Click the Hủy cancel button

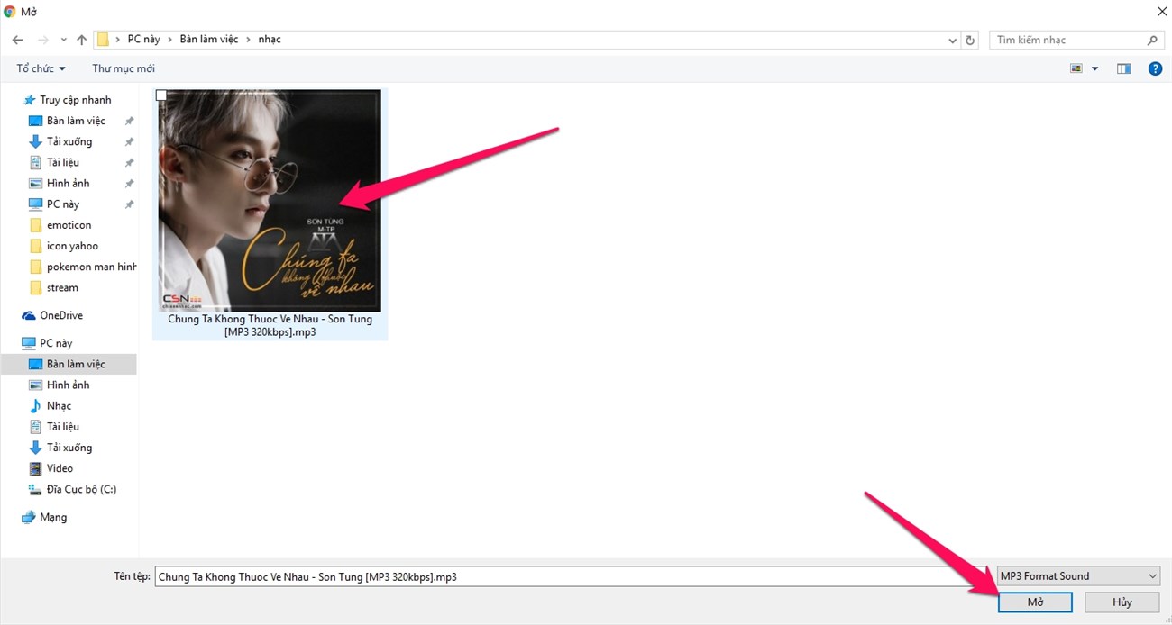coord(1122,602)
